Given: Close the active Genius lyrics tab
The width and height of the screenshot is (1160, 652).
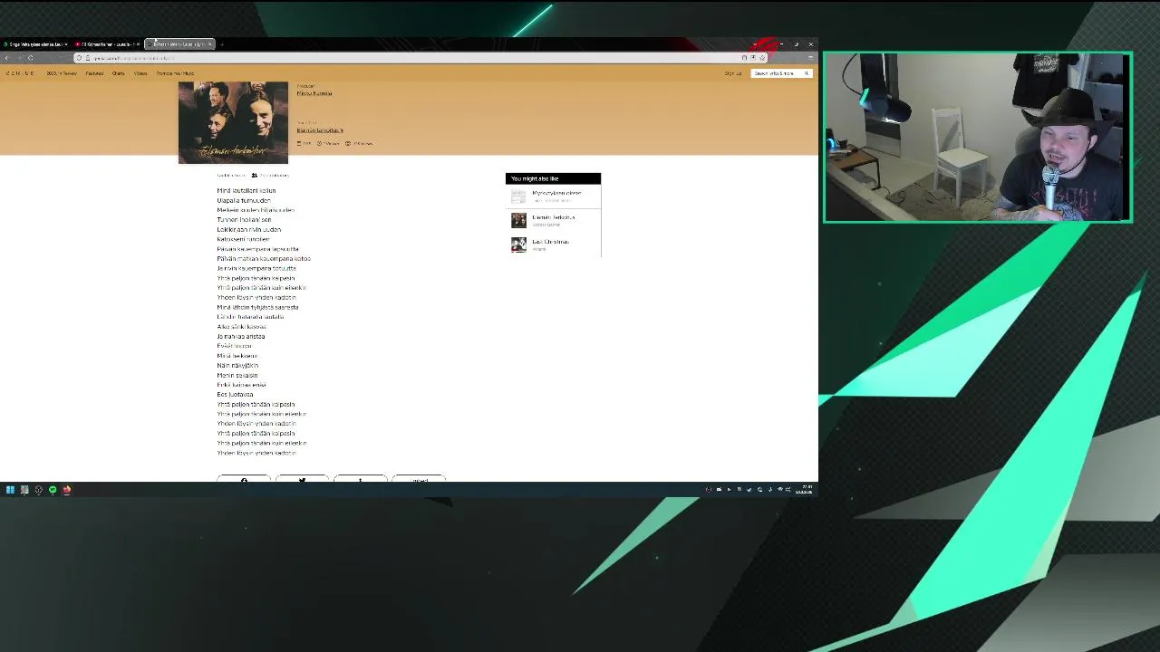Looking at the screenshot, I should tap(210, 43).
